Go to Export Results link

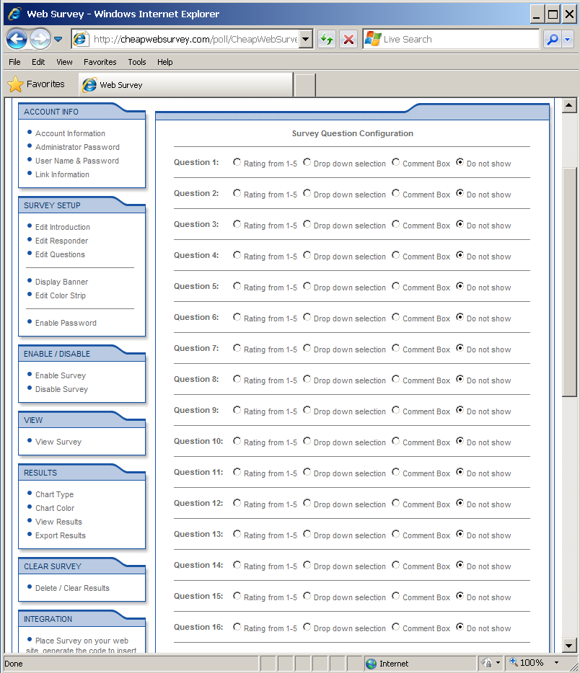(61, 535)
